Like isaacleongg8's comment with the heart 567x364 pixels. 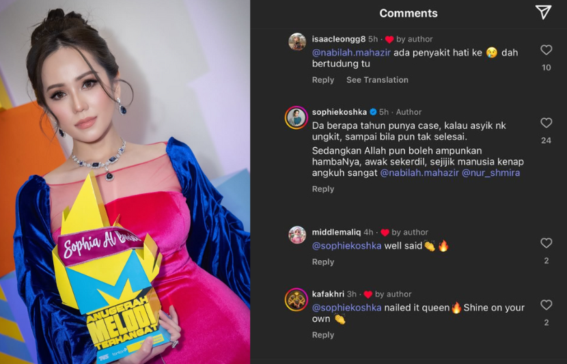pos(546,50)
